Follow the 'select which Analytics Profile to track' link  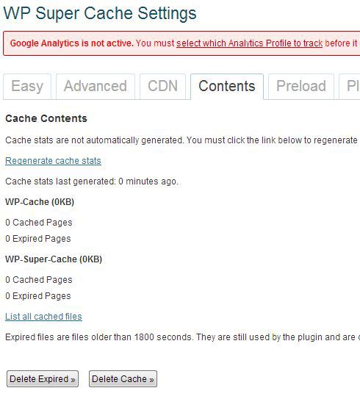click(x=249, y=43)
